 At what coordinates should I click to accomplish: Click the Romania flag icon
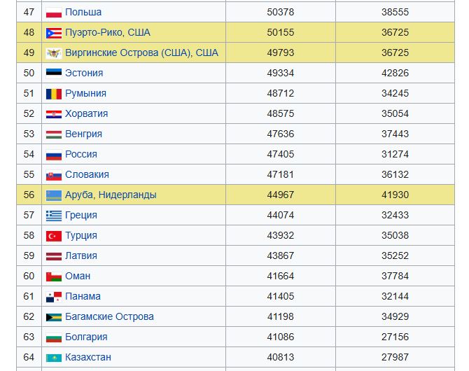[x=54, y=94]
